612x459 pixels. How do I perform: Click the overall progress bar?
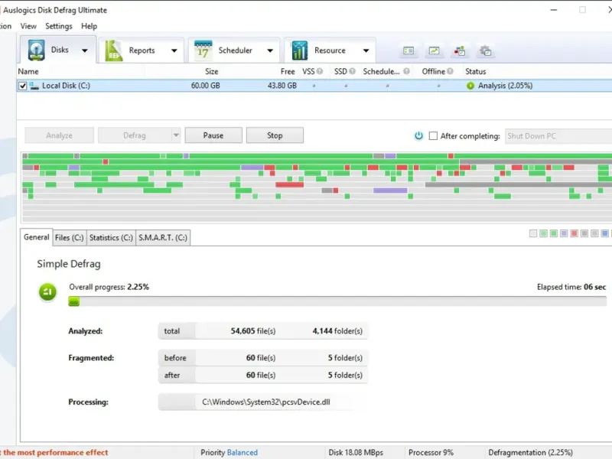(x=337, y=301)
